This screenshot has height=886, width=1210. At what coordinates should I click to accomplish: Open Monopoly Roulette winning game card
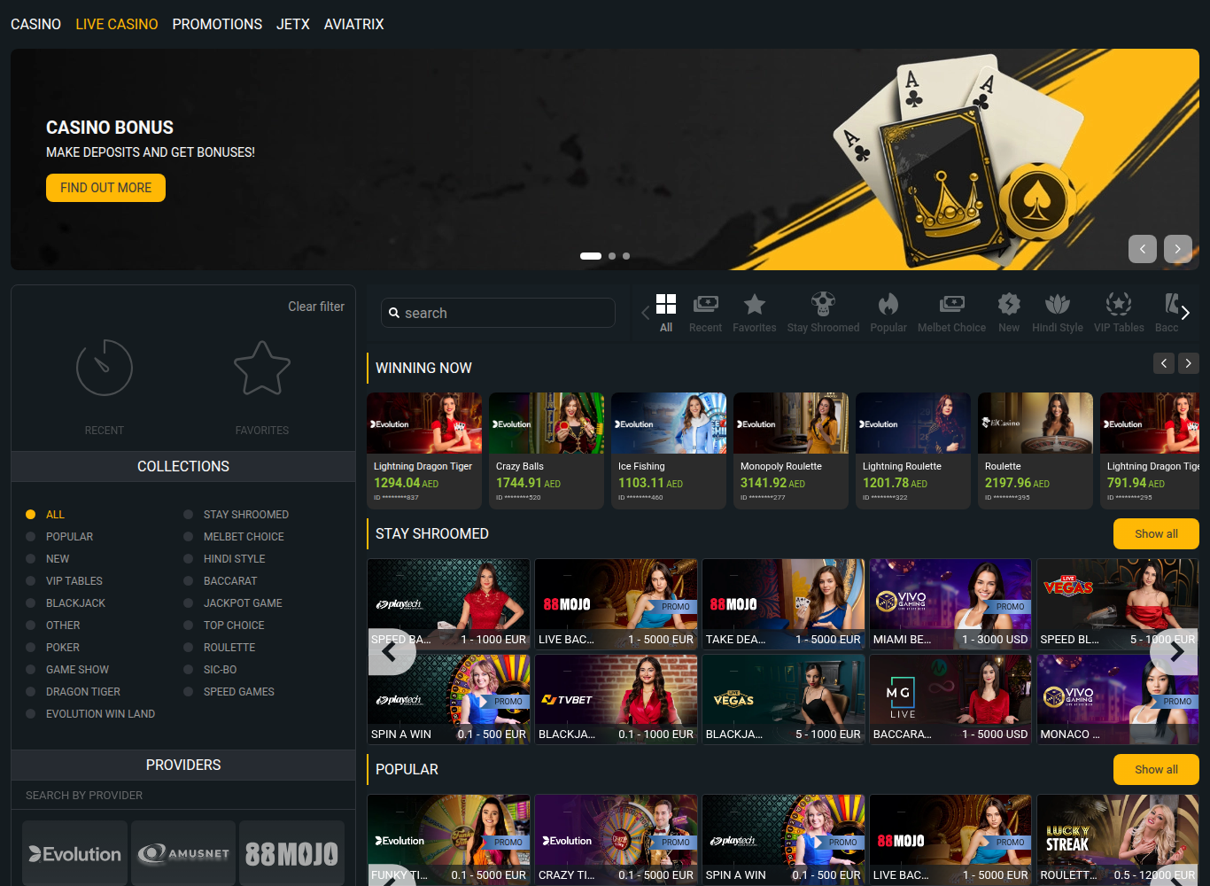pos(791,451)
